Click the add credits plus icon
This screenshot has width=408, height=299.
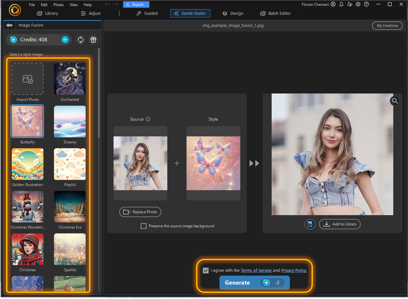65,40
